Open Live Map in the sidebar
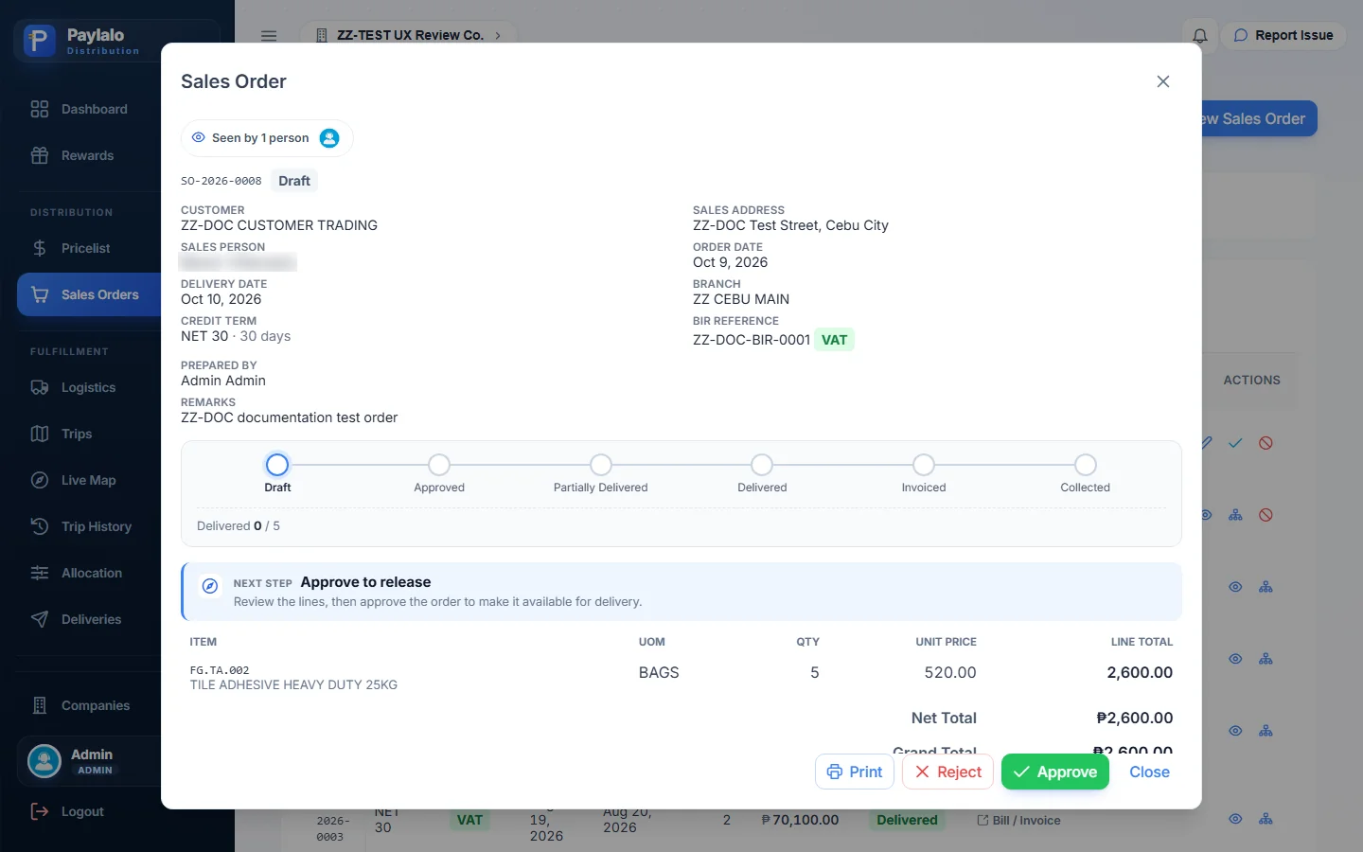The height and width of the screenshot is (852, 1363). (x=89, y=480)
